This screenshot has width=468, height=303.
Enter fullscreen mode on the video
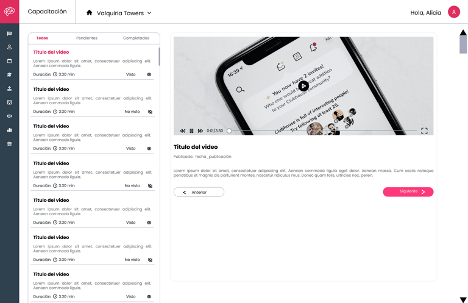pos(424,130)
